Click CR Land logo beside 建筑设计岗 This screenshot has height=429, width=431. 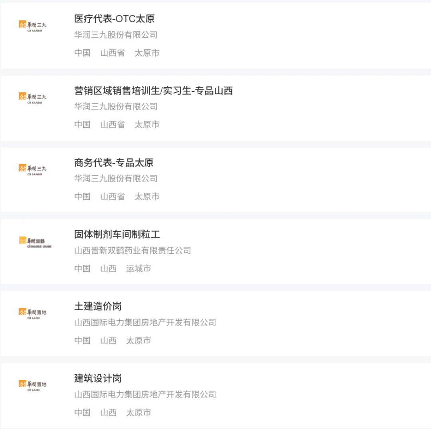click(32, 385)
